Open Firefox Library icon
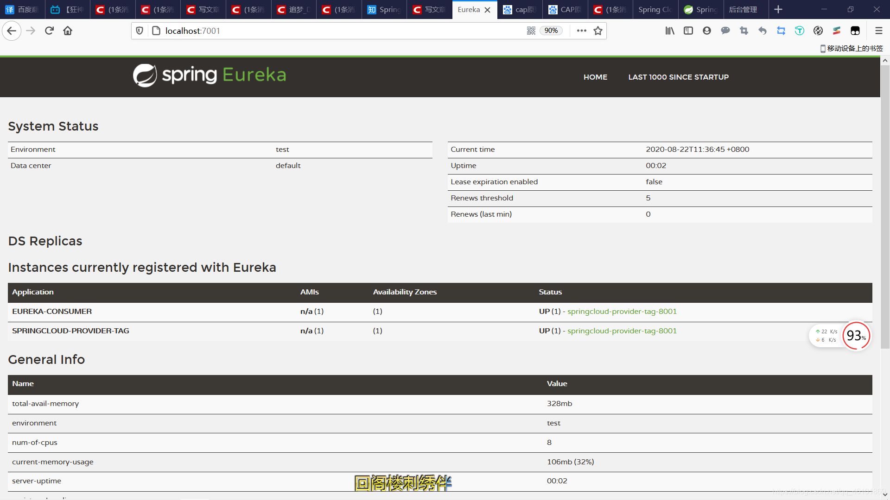The image size is (890, 500). (670, 31)
